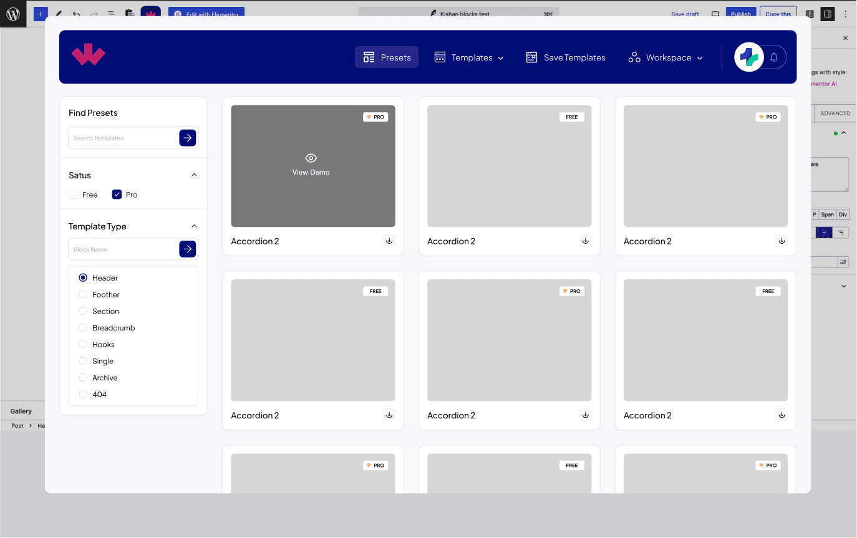Click the WordPress logo icon

(13, 14)
